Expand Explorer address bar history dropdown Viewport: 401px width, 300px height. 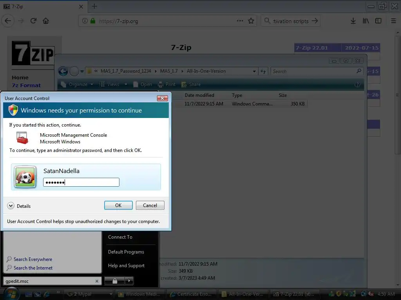tap(254, 71)
